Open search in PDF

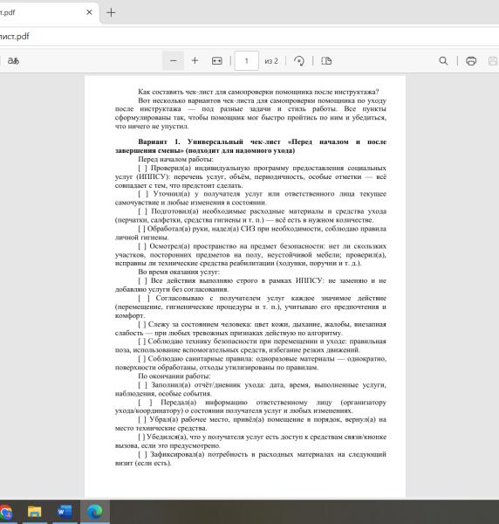tap(443, 61)
